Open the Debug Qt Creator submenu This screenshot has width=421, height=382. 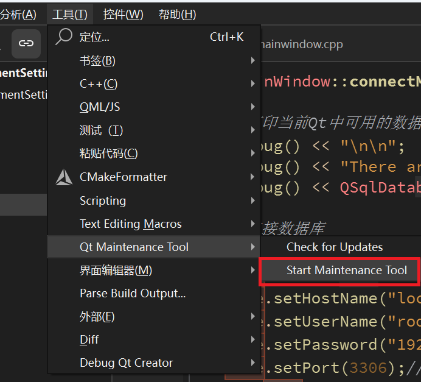click(x=153, y=363)
